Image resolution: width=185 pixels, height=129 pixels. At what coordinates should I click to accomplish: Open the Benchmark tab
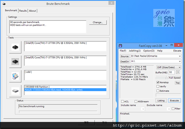coord(11,10)
